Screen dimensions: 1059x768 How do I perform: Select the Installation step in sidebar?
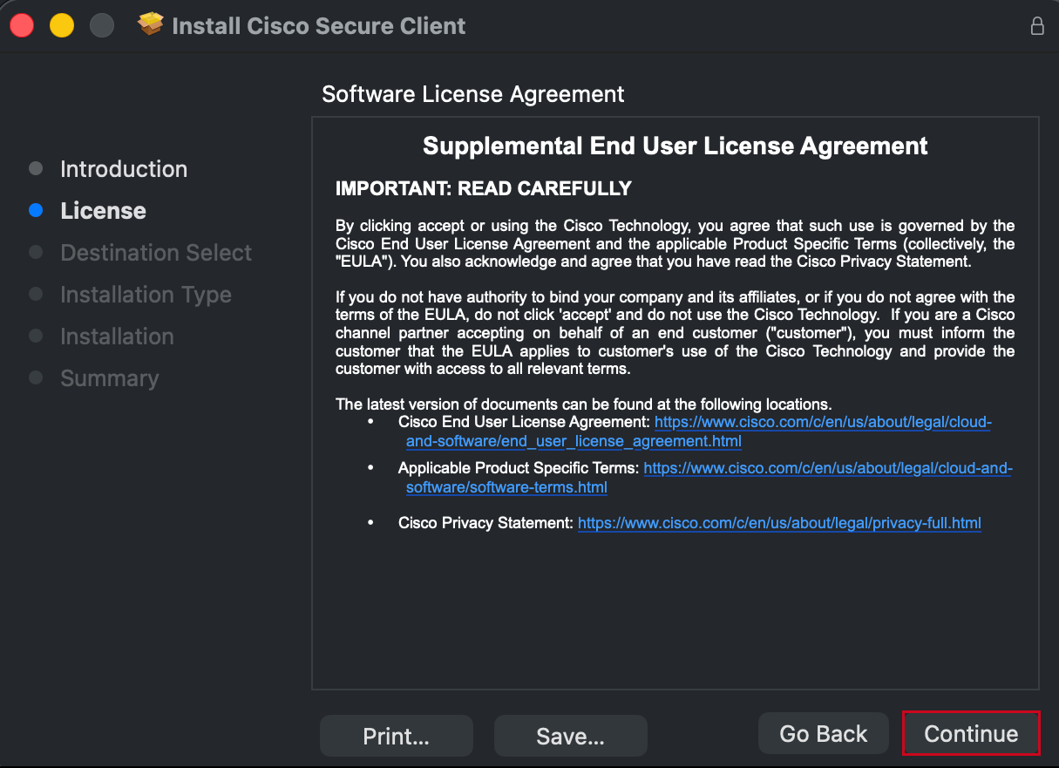point(117,336)
